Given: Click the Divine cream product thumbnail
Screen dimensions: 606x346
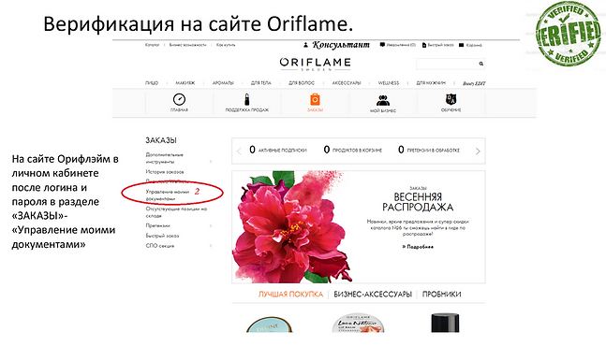Looking at the screenshot, I should click(x=270, y=324).
